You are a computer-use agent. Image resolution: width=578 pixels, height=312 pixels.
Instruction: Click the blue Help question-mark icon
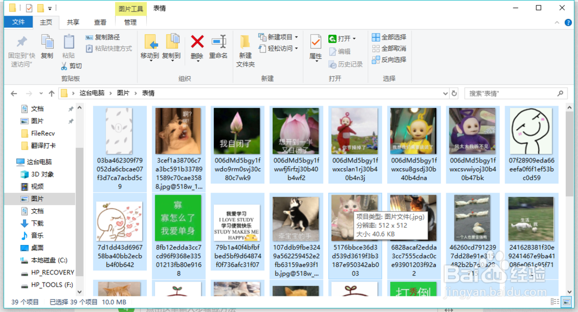point(568,23)
